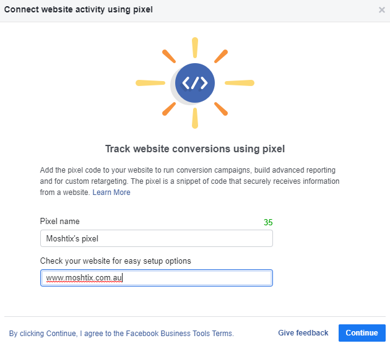Open the Learn More link
This screenshot has width=390, height=346.
click(111, 192)
